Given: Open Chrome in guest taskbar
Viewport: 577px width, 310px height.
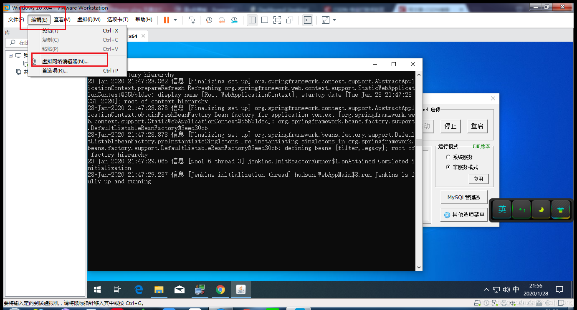Looking at the screenshot, I should 220,289.
